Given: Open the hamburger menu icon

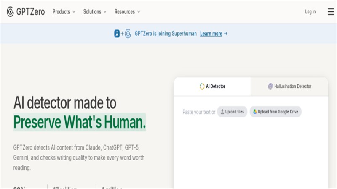Looking at the screenshot, I should [331, 12].
